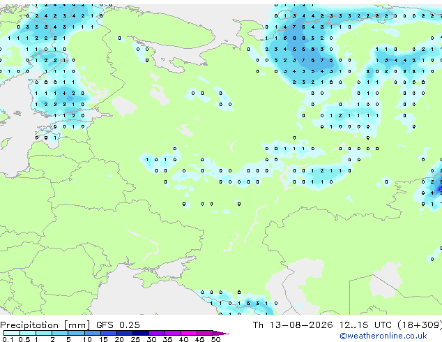The image size is (442, 342).
Task: Pick the 10–15 mm legend color swatch
Action: pyautogui.click(x=92, y=333)
